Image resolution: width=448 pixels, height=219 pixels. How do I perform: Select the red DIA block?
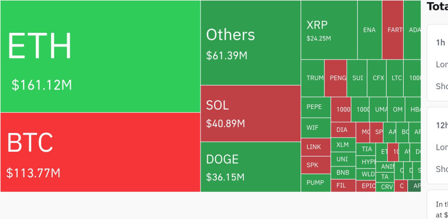pos(343,130)
